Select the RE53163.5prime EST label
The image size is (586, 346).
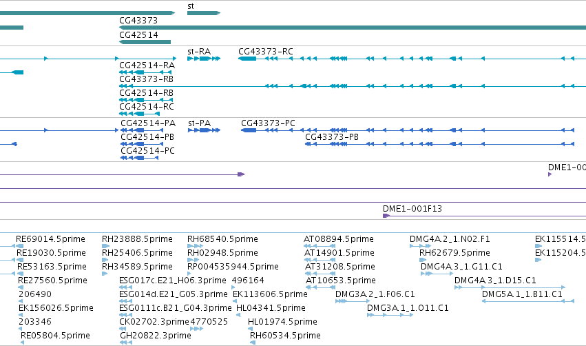[52, 267]
